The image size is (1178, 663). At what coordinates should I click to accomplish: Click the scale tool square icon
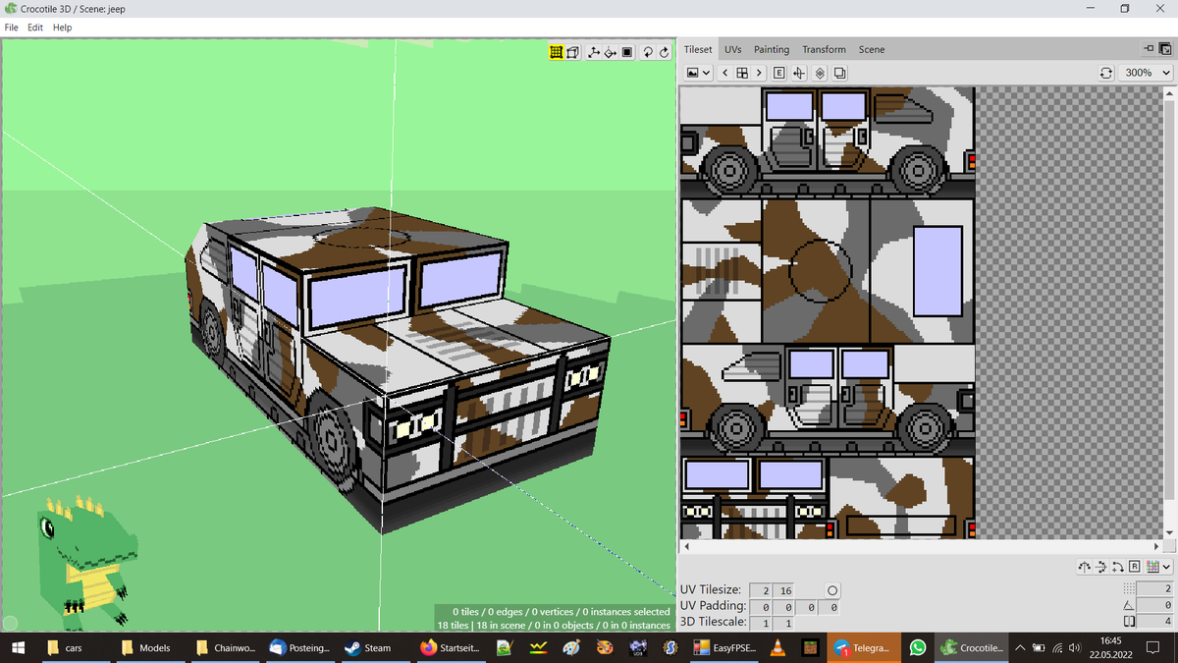click(x=627, y=52)
